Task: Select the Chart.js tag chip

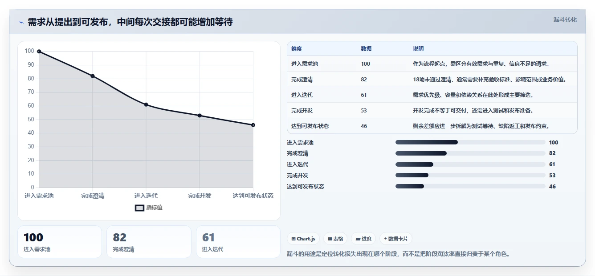Action: point(303,239)
